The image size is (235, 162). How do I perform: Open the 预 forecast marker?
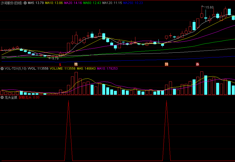click(166, 64)
